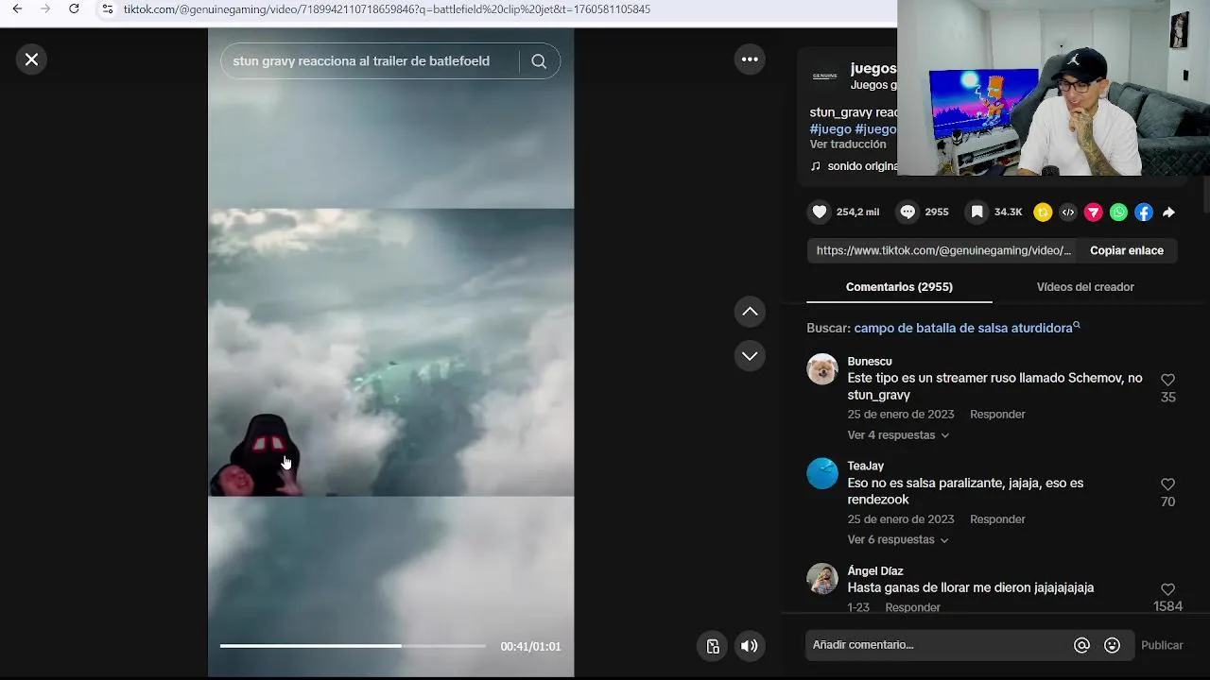Viewport: 1210px width, 680px height.
Task: Open Ángel Díaz's profile avatar
Action: point(822,579)
